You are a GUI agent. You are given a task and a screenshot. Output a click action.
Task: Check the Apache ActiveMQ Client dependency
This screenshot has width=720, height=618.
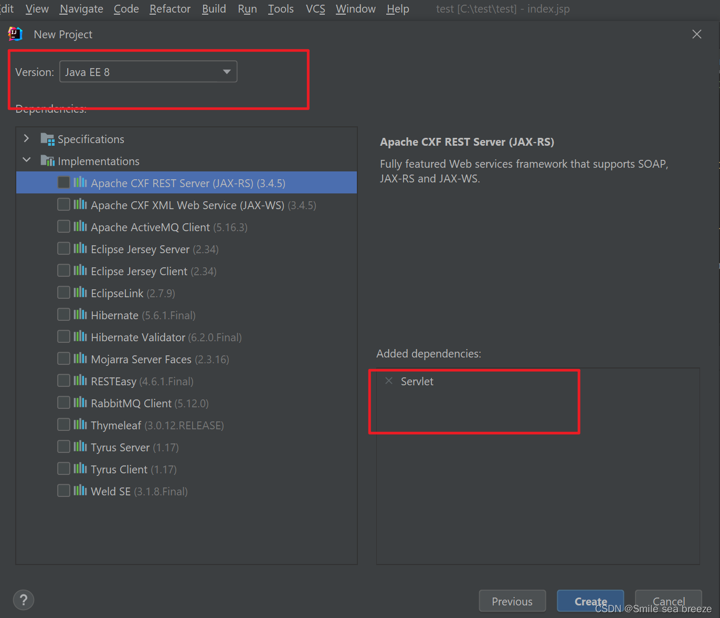point(63,226)
